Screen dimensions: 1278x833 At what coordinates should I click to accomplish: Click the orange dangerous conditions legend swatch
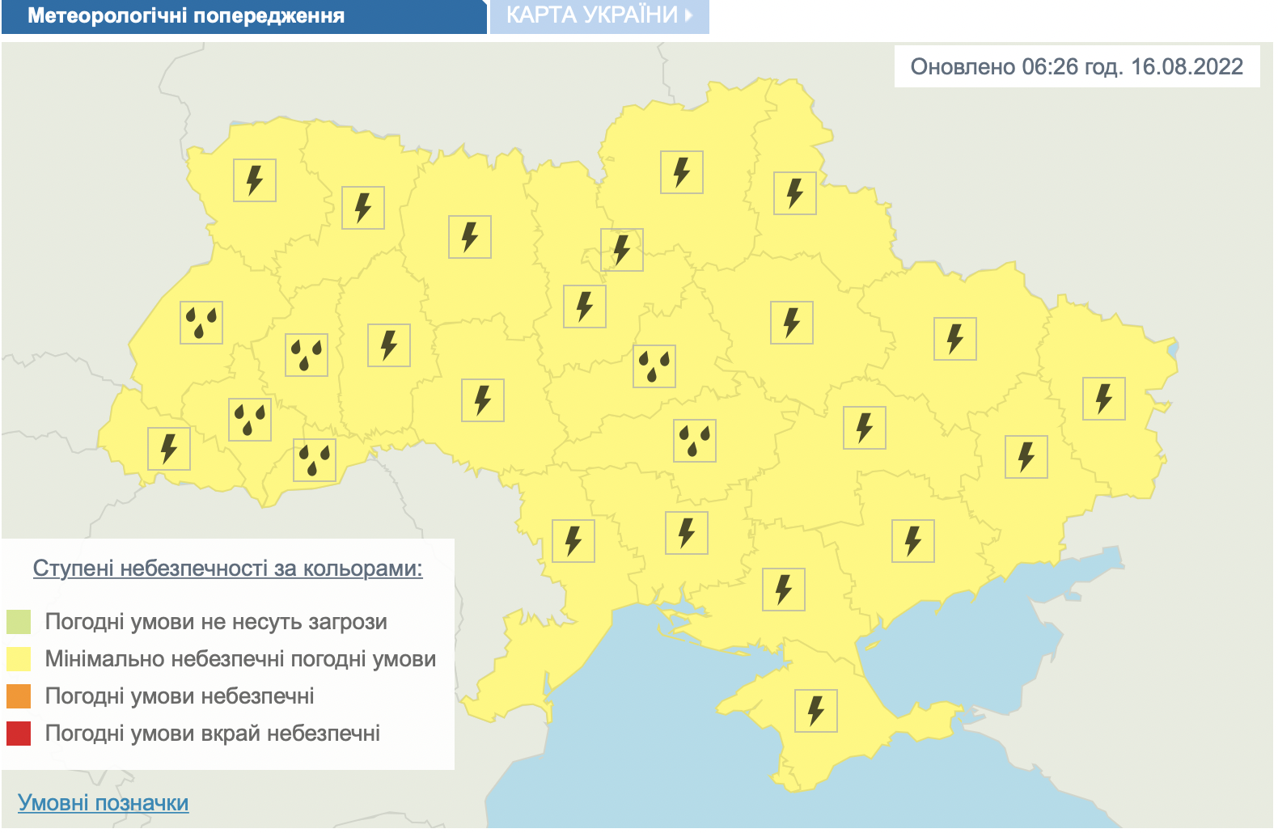coord(19,696)
